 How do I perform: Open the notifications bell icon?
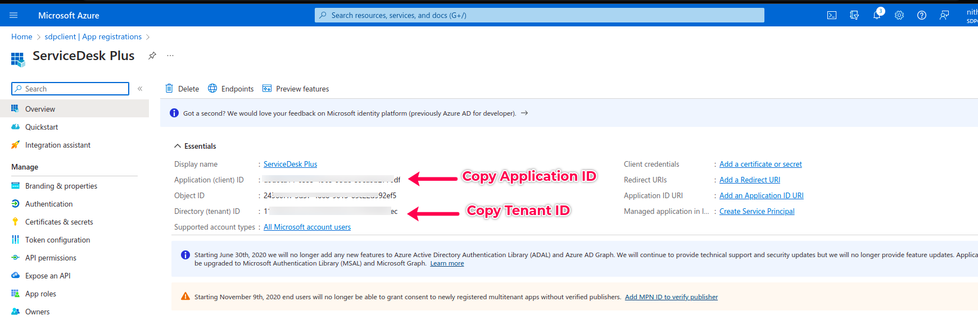point(877,15)
